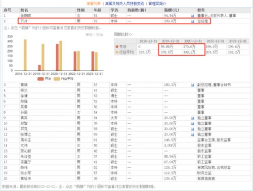The height and width of the screenshot is (191, 253).
Task: Click the name 张博江 in row 12
Action: click(x=26, y=134)
